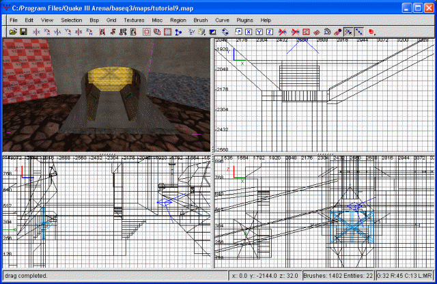437x284 pixels.
Task: Rotate selection around the Y axis
Action: (68, 32)
